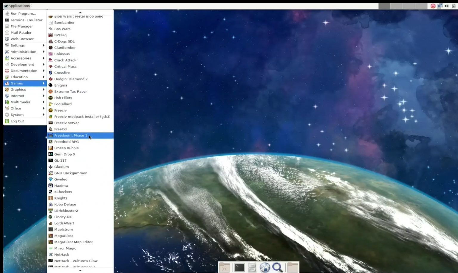458x273 pixels.
Task: Switch to the first workspace in pager
Action: [384, 6]
